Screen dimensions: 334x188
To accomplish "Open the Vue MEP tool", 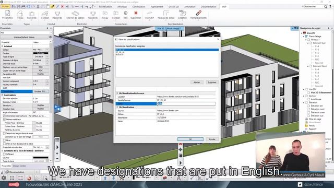I will (149, 15).
